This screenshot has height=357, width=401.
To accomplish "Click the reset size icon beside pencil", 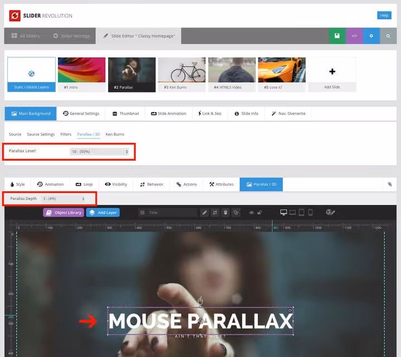I will [215, 213].
